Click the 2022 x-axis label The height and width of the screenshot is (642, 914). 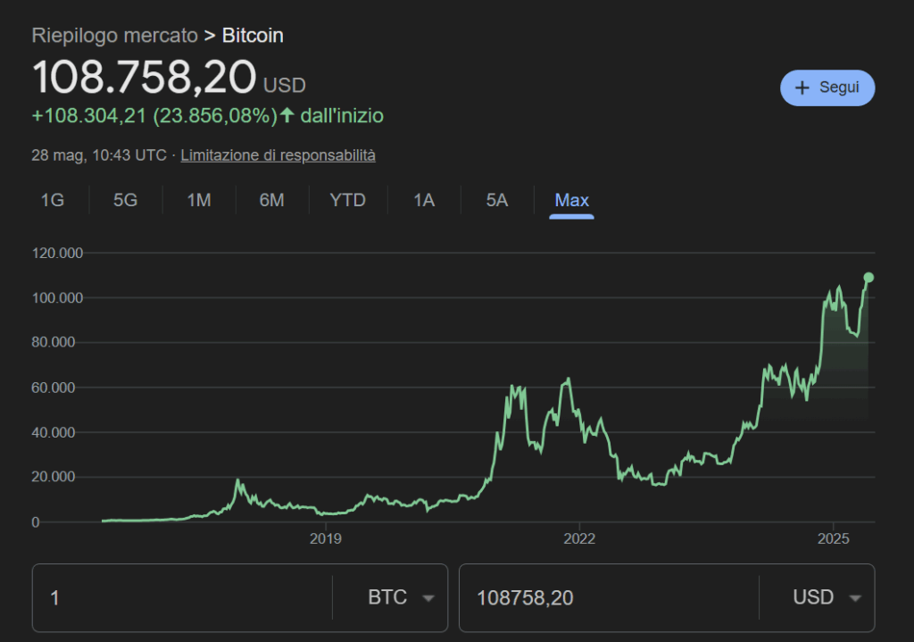(x=579, y=538)
